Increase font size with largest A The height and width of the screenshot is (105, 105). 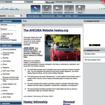point(104,9)
